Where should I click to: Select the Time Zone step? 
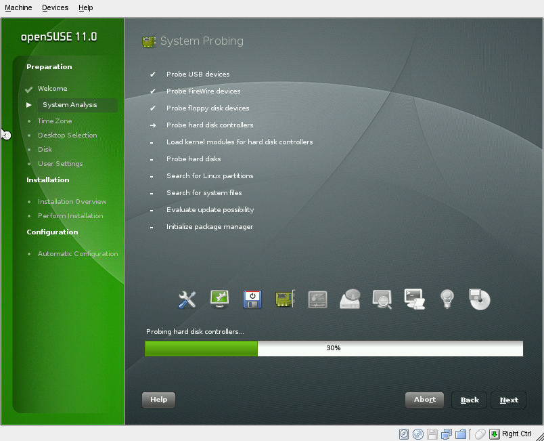click(55, 121)
